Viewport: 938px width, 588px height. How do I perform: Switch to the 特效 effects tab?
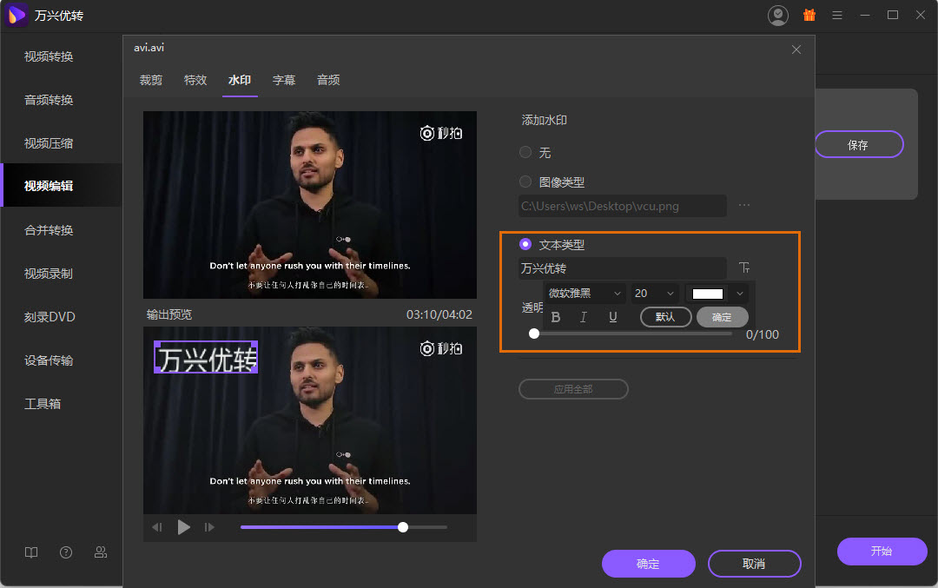pos(195,80)
